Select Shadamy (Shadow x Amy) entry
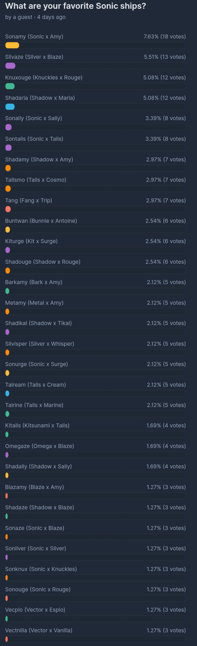Image resolution: width=197 pixels, height=646 pixels. click(x=39, y=159)
